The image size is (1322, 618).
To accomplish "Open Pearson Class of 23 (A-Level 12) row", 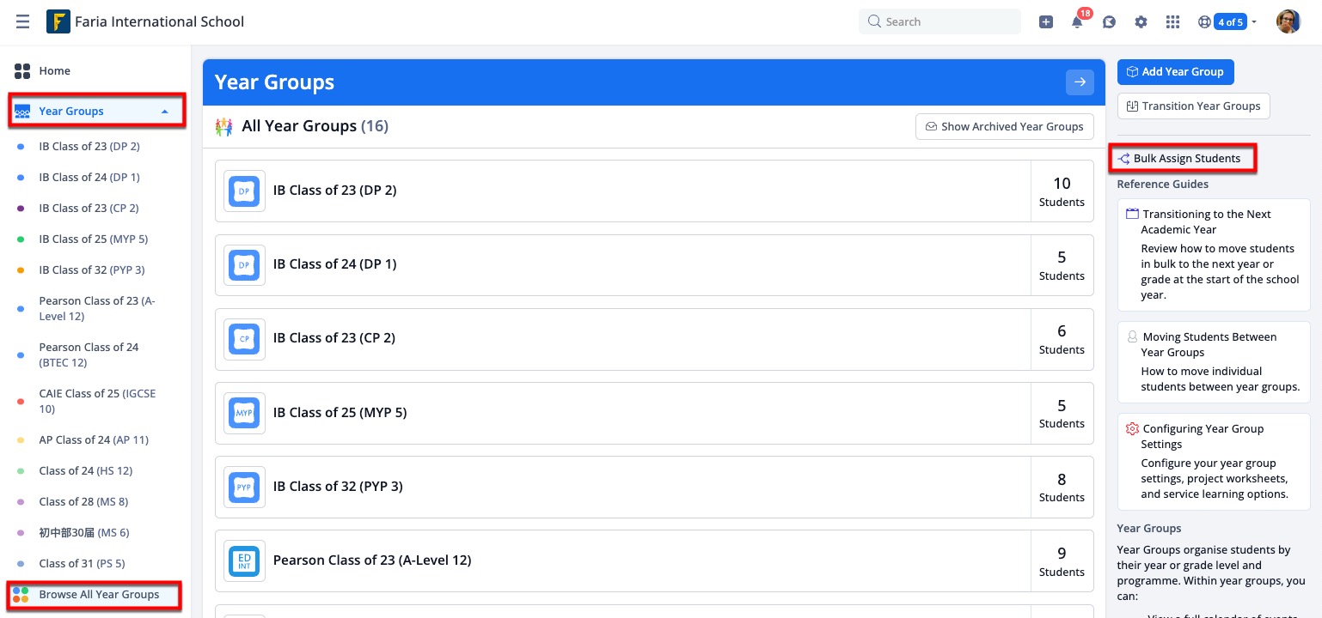I will (654, 560).
